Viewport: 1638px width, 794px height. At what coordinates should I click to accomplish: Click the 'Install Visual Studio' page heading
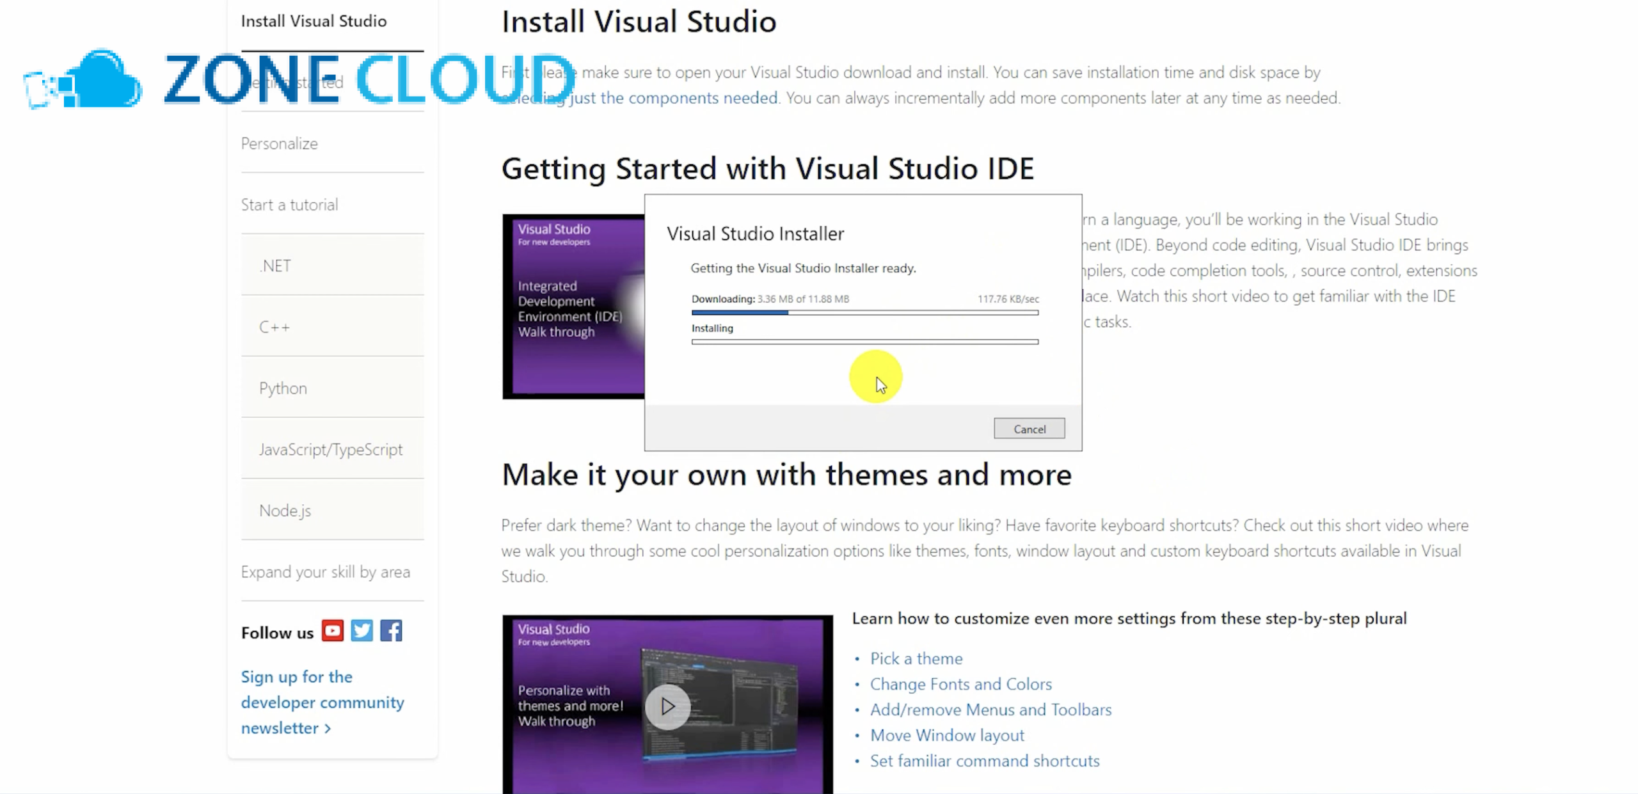pos(639,22)
